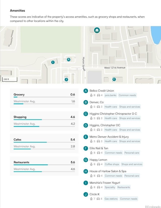
Task: Click list badge G for Happy Lemon
Action: 86,160
